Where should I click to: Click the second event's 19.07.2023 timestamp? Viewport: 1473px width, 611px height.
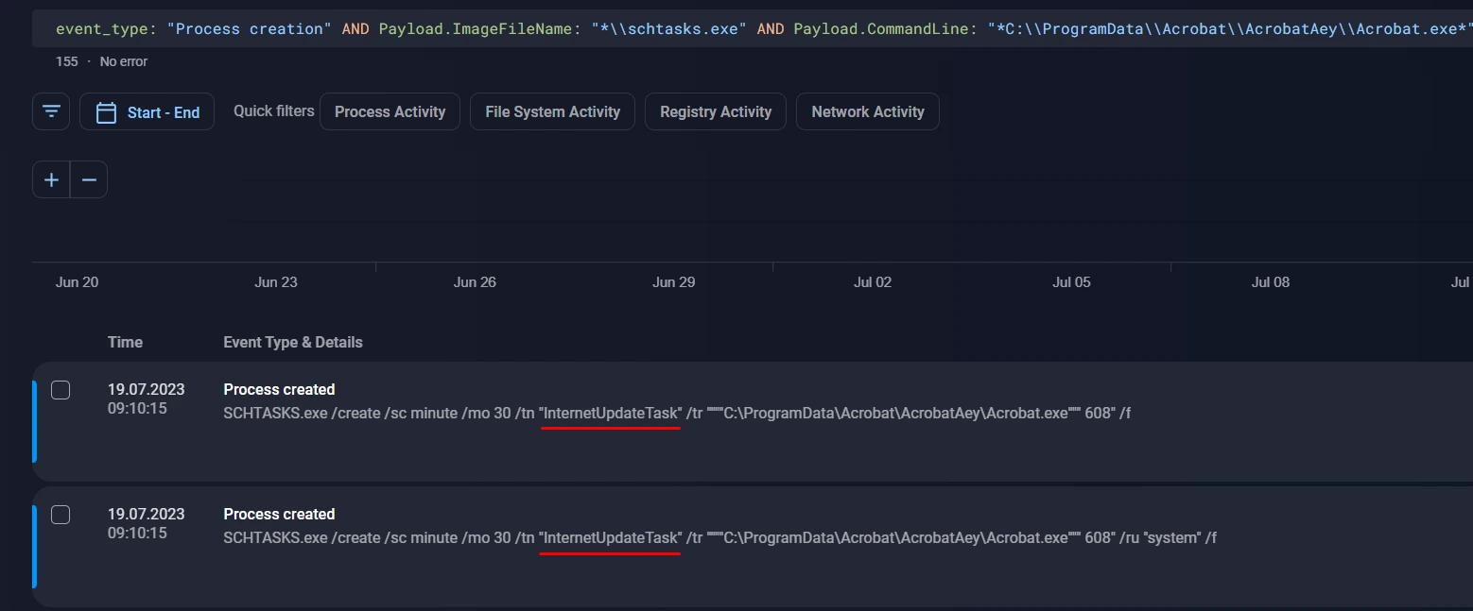click(x=146, y=514)
